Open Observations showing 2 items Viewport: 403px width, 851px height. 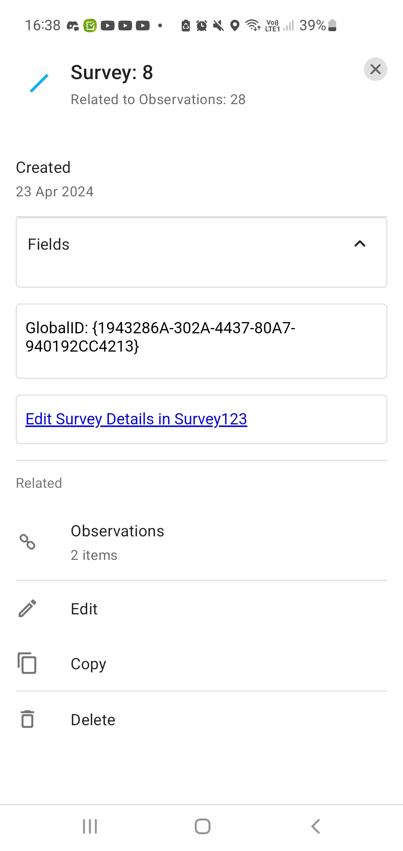point(118,541)
